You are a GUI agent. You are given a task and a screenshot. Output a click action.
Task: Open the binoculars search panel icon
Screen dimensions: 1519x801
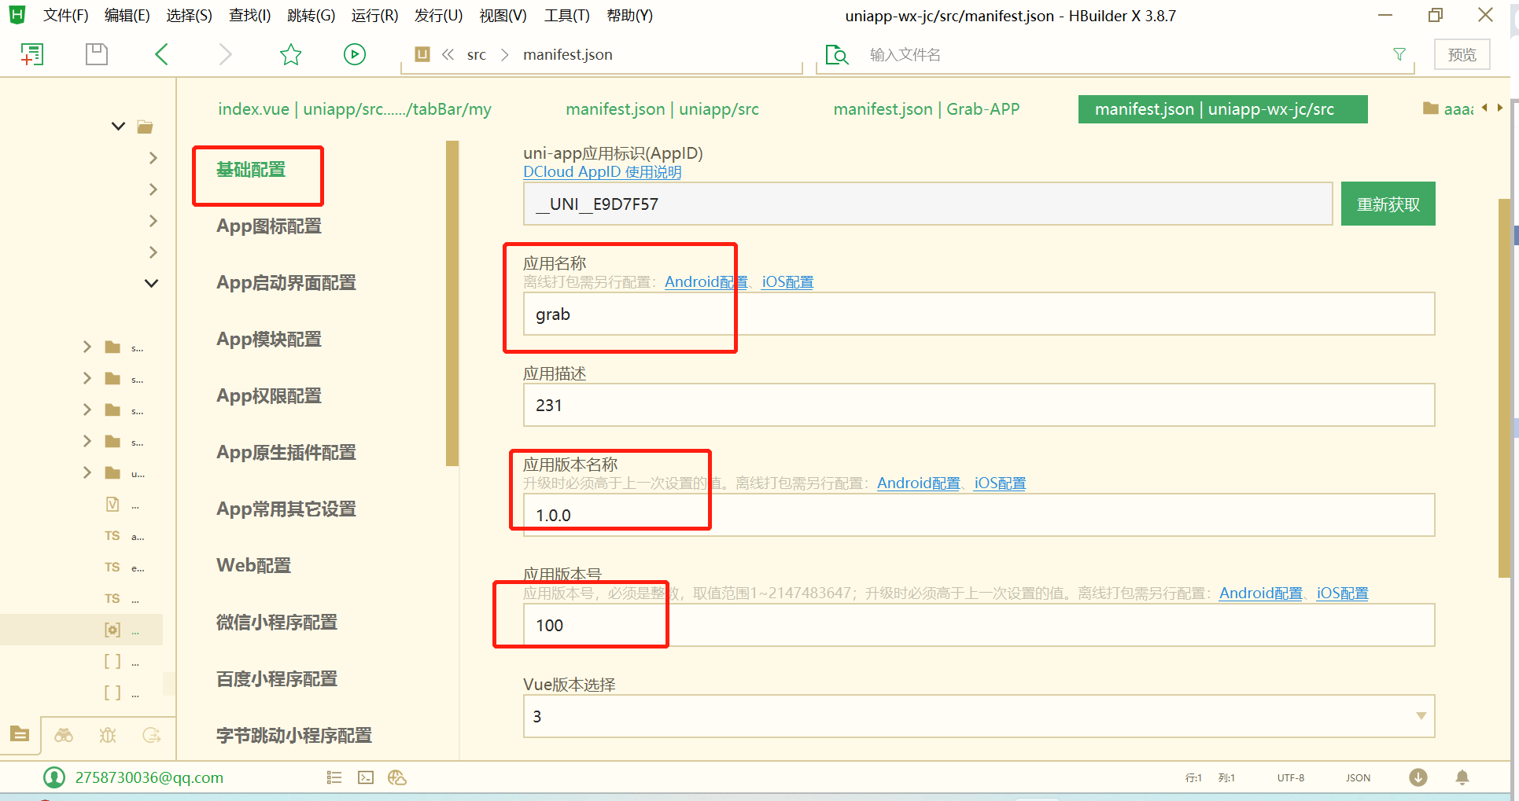[64, 735]
